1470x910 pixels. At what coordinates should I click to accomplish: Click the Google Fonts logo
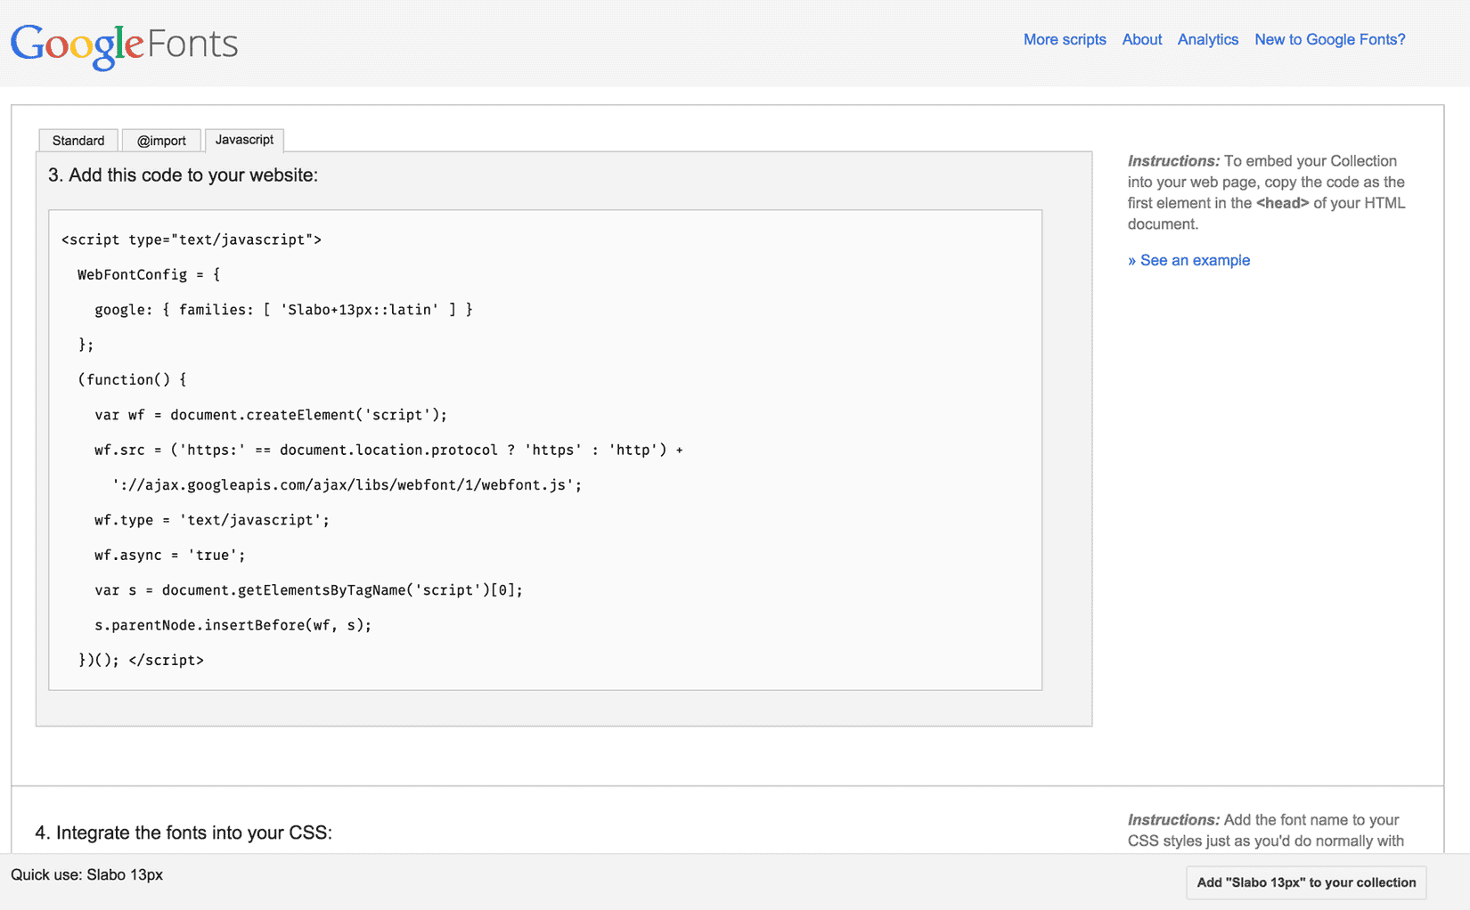tap(124, 45)
